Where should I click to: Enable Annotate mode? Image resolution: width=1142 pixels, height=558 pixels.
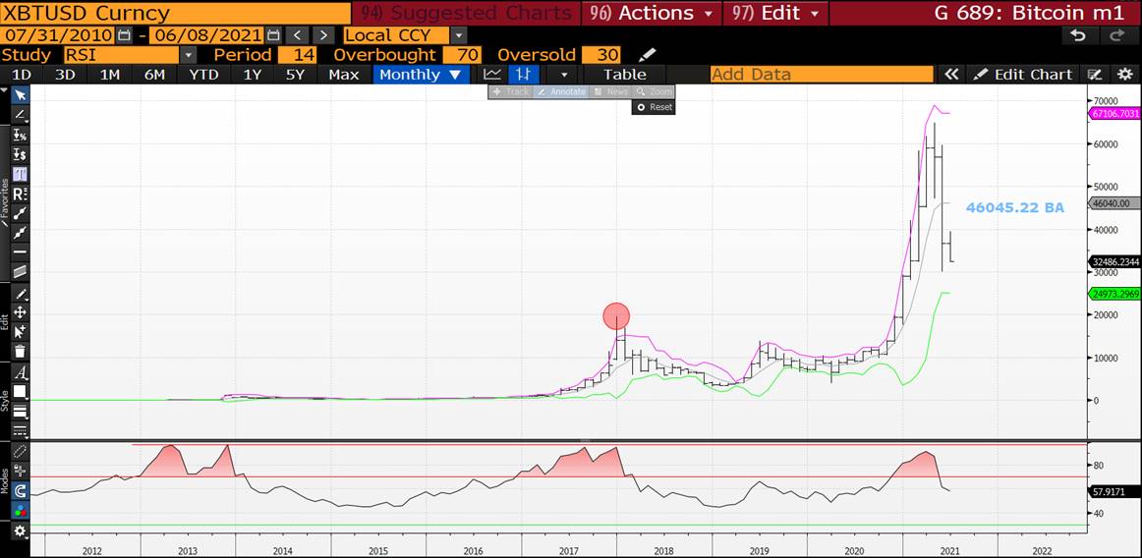pos(561,91)
